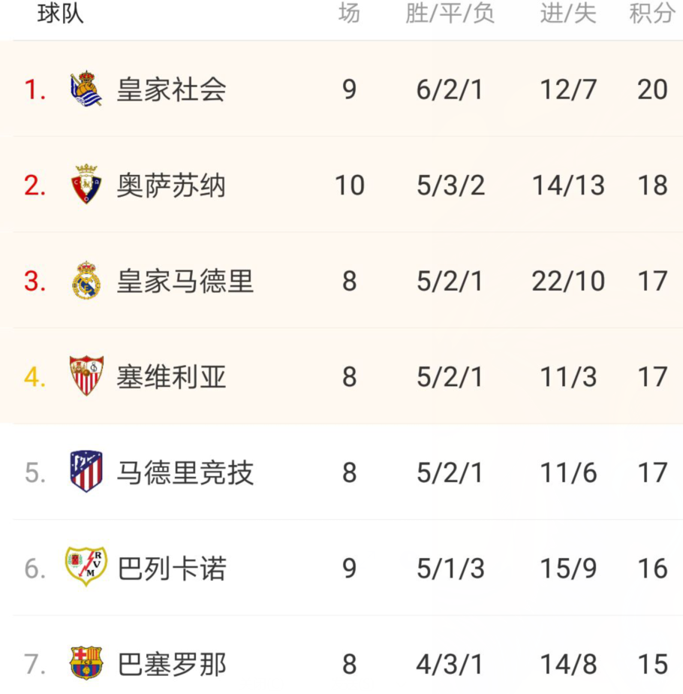Tap the Rayo Vallecano badge
Image resolution: width=683 pixels, height=694 pixels.
click(x=86, y=567)
